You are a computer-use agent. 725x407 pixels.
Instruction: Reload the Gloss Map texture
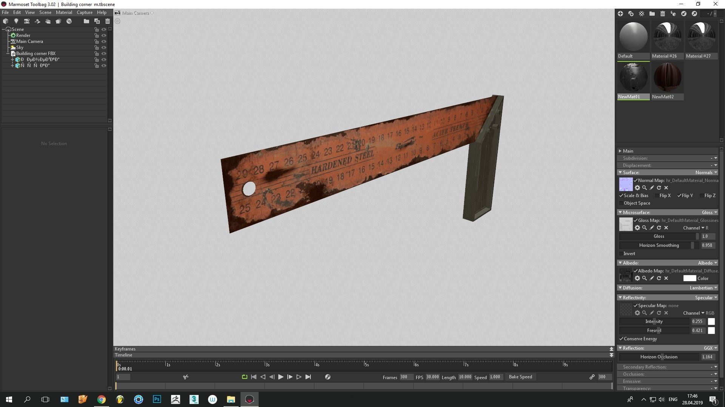tap(659, 228)
